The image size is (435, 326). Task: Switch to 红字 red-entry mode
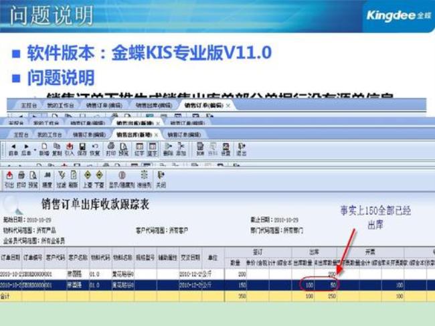[139, 149]
